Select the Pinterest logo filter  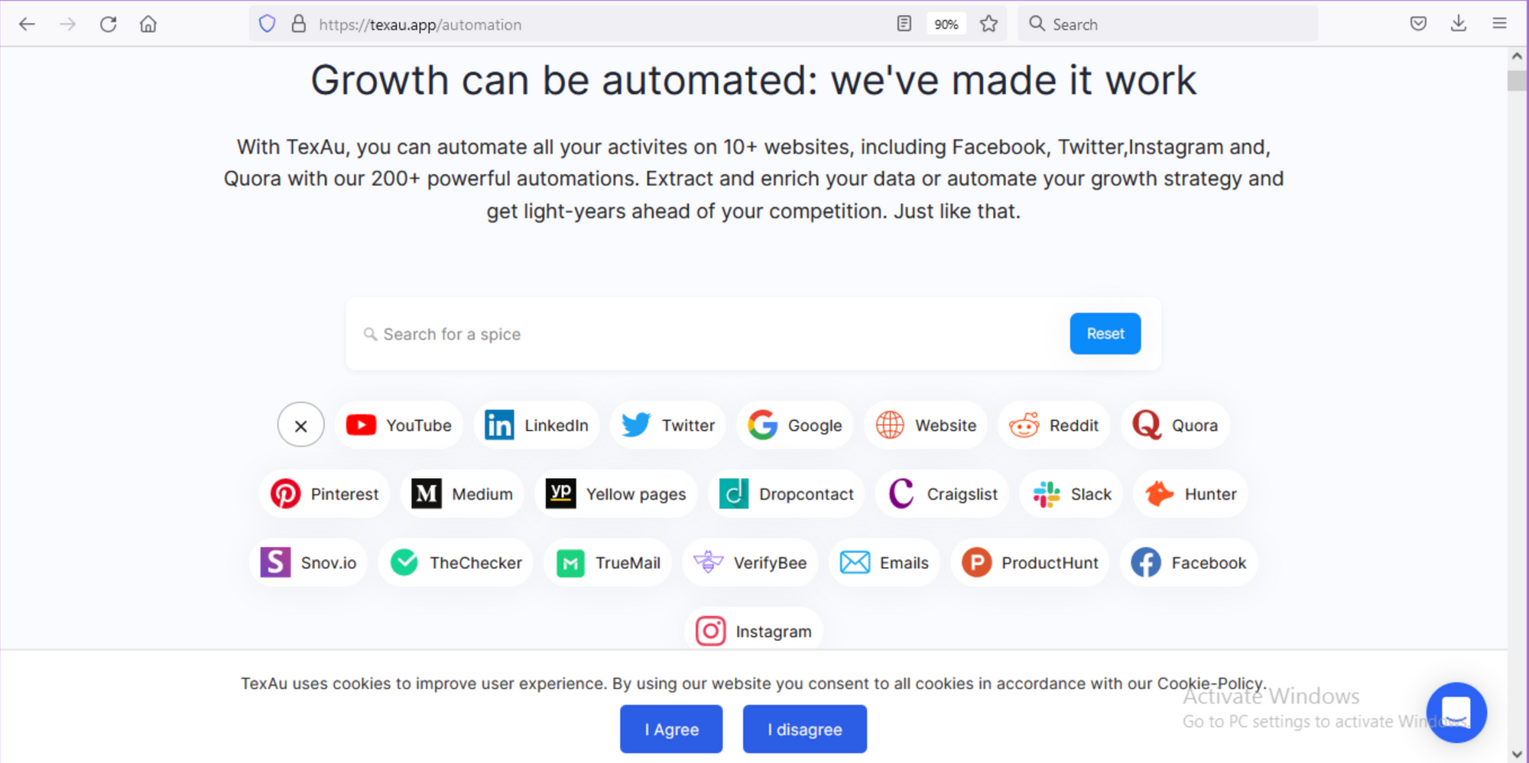click(285, 494)
